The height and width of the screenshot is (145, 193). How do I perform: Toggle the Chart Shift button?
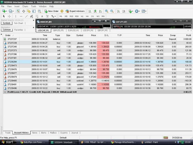(124, 11)
